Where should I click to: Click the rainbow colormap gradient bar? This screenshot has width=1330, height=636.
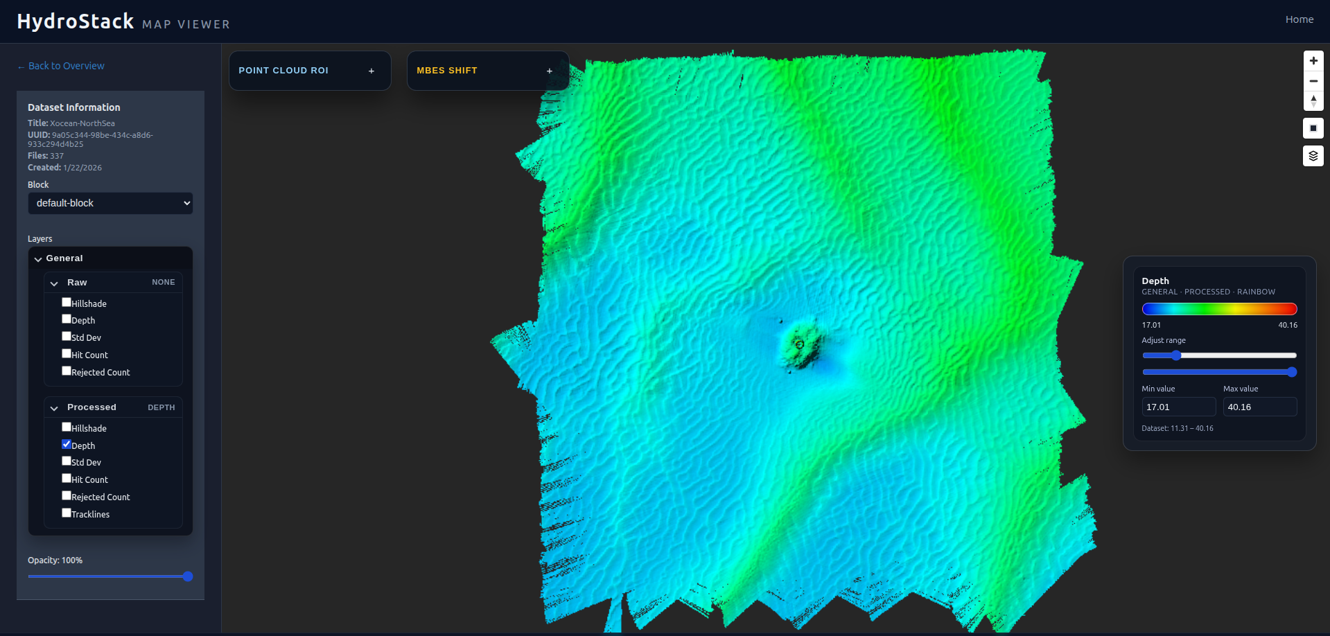(x=1219, y=309)
